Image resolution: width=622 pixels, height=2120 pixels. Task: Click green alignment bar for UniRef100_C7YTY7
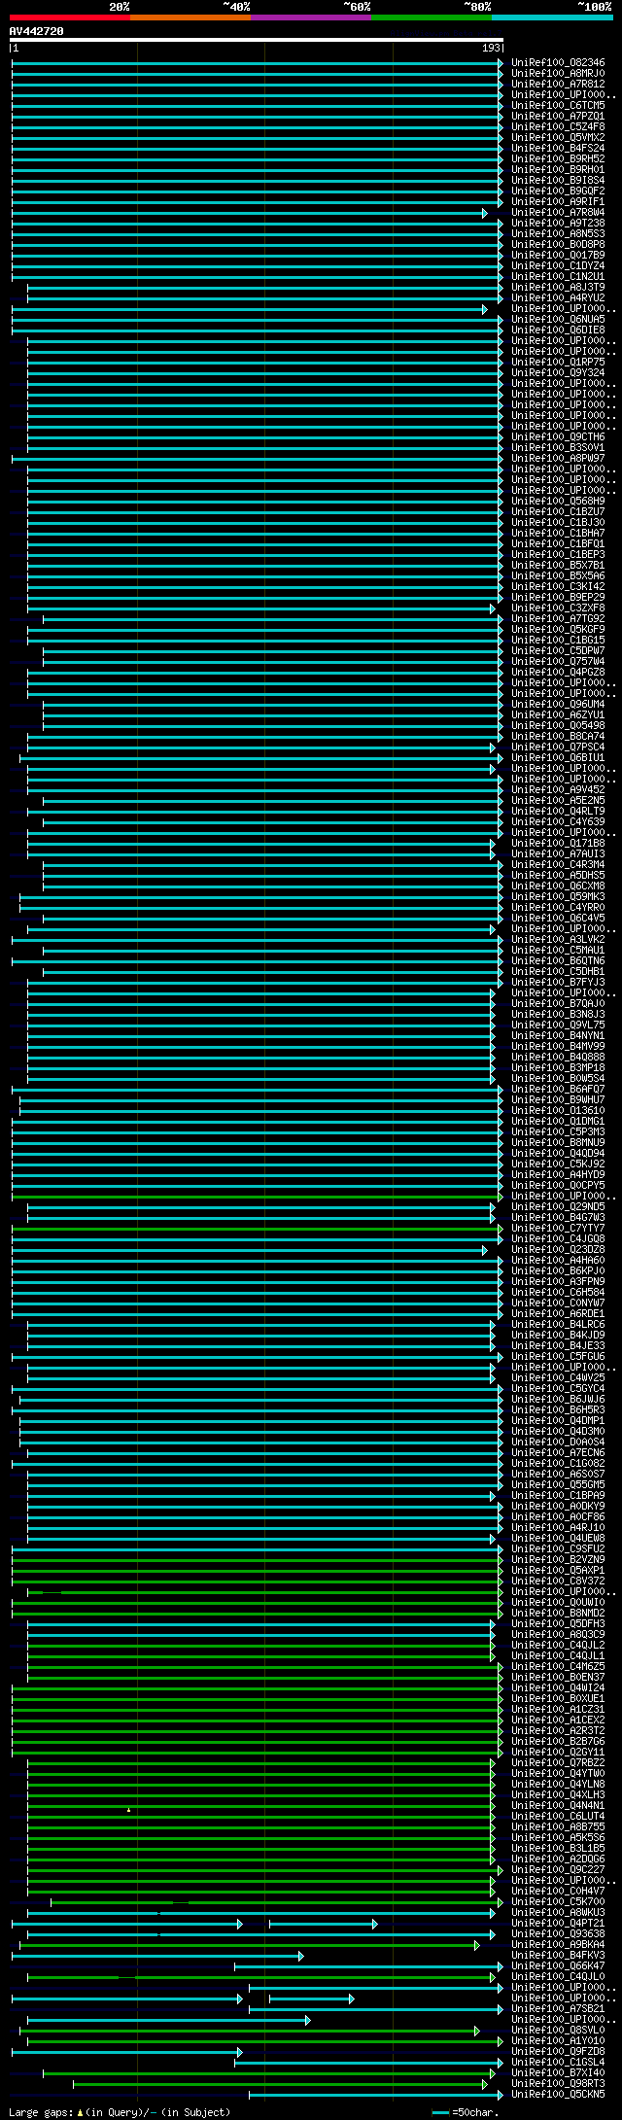258,1228
